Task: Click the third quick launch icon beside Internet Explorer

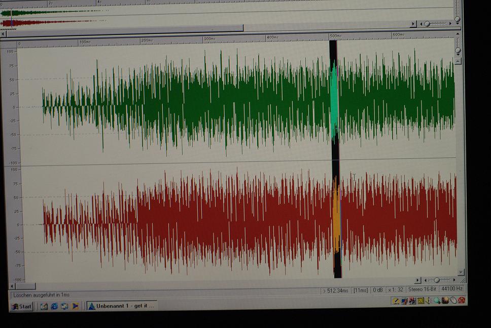Action: point(64,306)
